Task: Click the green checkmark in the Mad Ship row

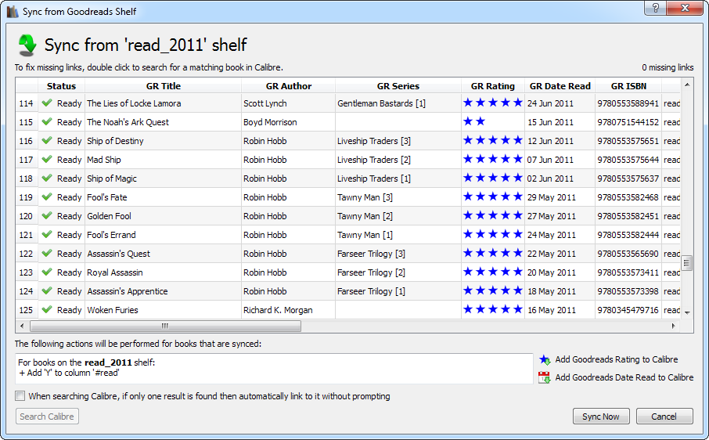Action: coord(47,160)
